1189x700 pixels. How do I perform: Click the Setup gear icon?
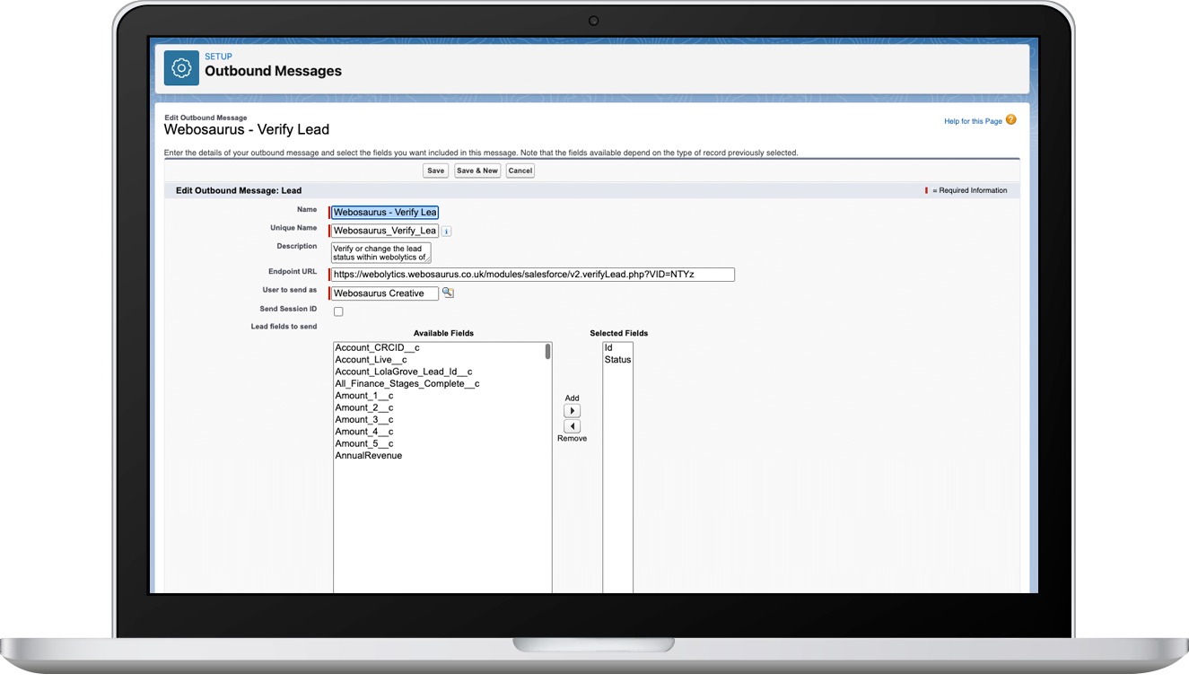click(x=181, y=68)
